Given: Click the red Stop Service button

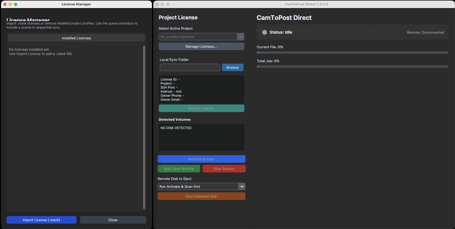Looking at the screenshot, I should pos(224,169).
